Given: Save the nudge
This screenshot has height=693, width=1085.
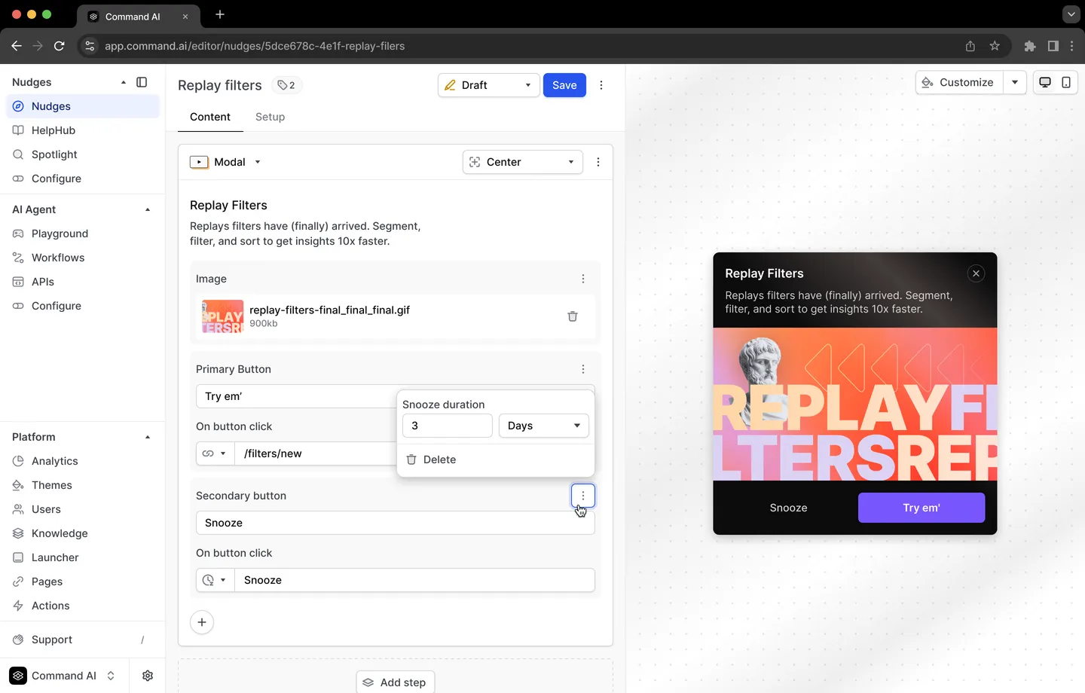Looking at the screenshot, I should click(564, 85).
